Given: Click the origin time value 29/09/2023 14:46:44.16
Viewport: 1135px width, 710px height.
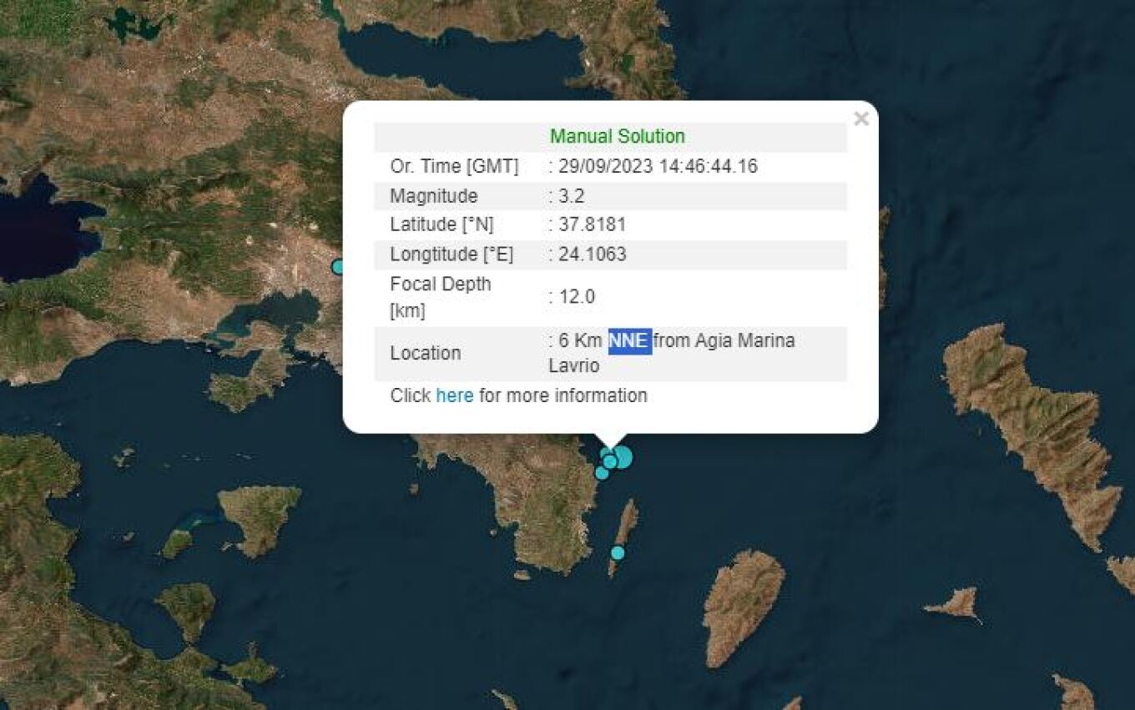Looking at the screenshot, I should pos(658,167).
